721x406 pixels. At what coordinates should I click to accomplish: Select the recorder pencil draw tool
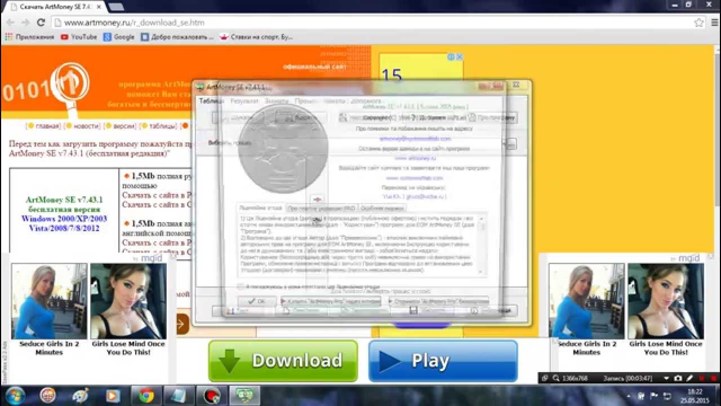click(689, 378)
